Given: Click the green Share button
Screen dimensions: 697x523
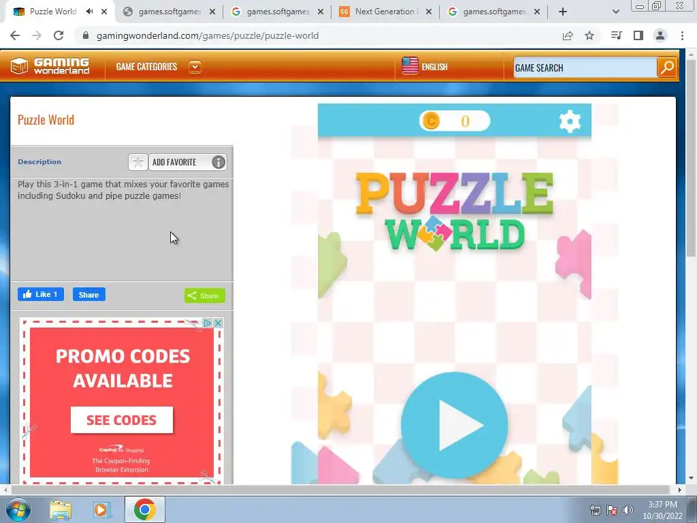Looking at the screenshot, I should click(205, 296).
